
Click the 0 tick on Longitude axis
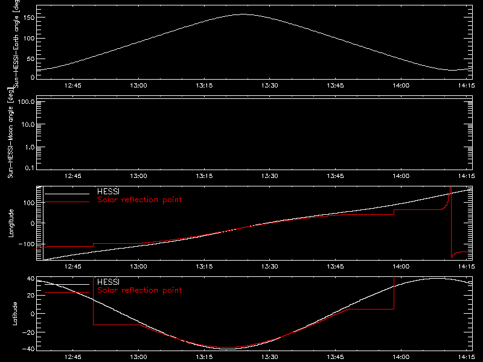point(33,223)
